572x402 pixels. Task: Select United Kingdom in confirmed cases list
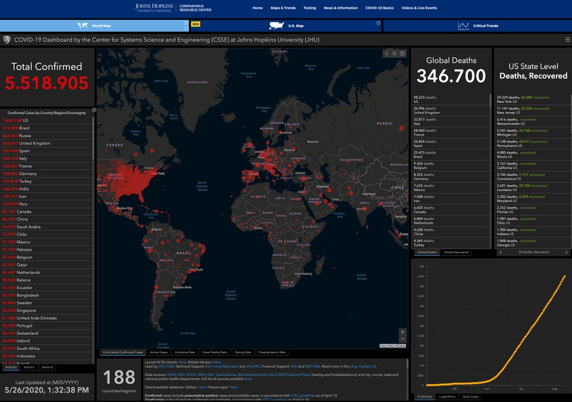[46, 144]
